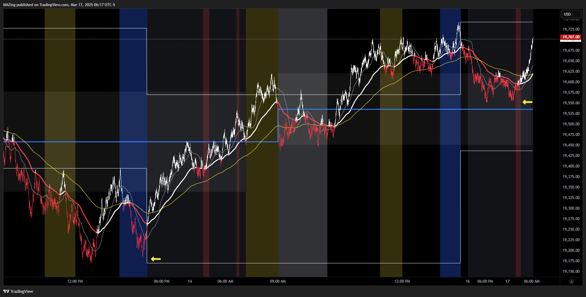586x297 pixels.
Task: Click the 06:00 PM label just before 14
Action: click(162, 281)
